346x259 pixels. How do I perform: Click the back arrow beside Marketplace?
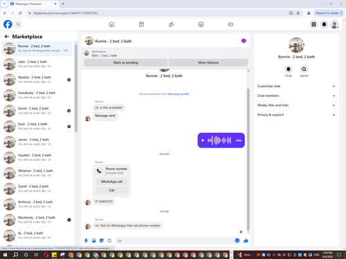pyautogui.click(x=7, y=37)
